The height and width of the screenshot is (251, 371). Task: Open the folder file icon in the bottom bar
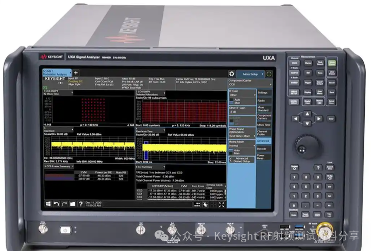click(x=73, y=204)
